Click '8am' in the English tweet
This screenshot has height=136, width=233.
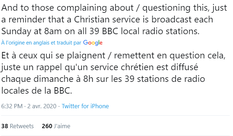point(53,31)
